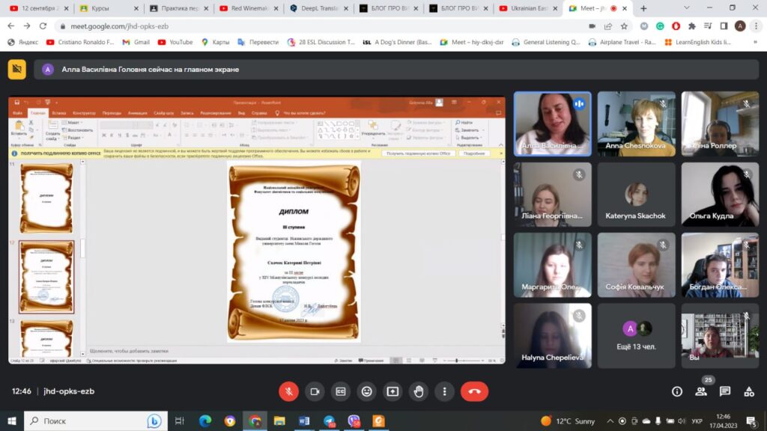The height and width of the screenshot is (431, 767).
Task: Open the YouTube bookmark
Action: [175, 43]
